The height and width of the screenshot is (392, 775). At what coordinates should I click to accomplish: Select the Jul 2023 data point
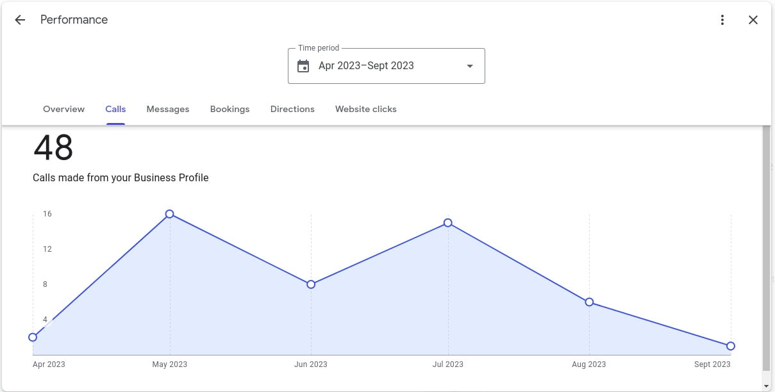[x=448, y=223]
